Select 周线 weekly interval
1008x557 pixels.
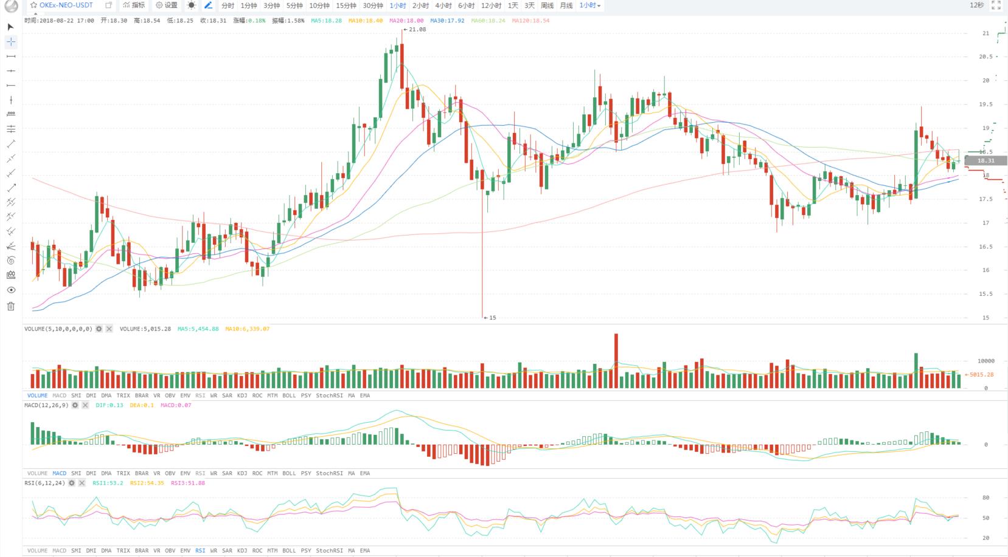tap(547, 5)
